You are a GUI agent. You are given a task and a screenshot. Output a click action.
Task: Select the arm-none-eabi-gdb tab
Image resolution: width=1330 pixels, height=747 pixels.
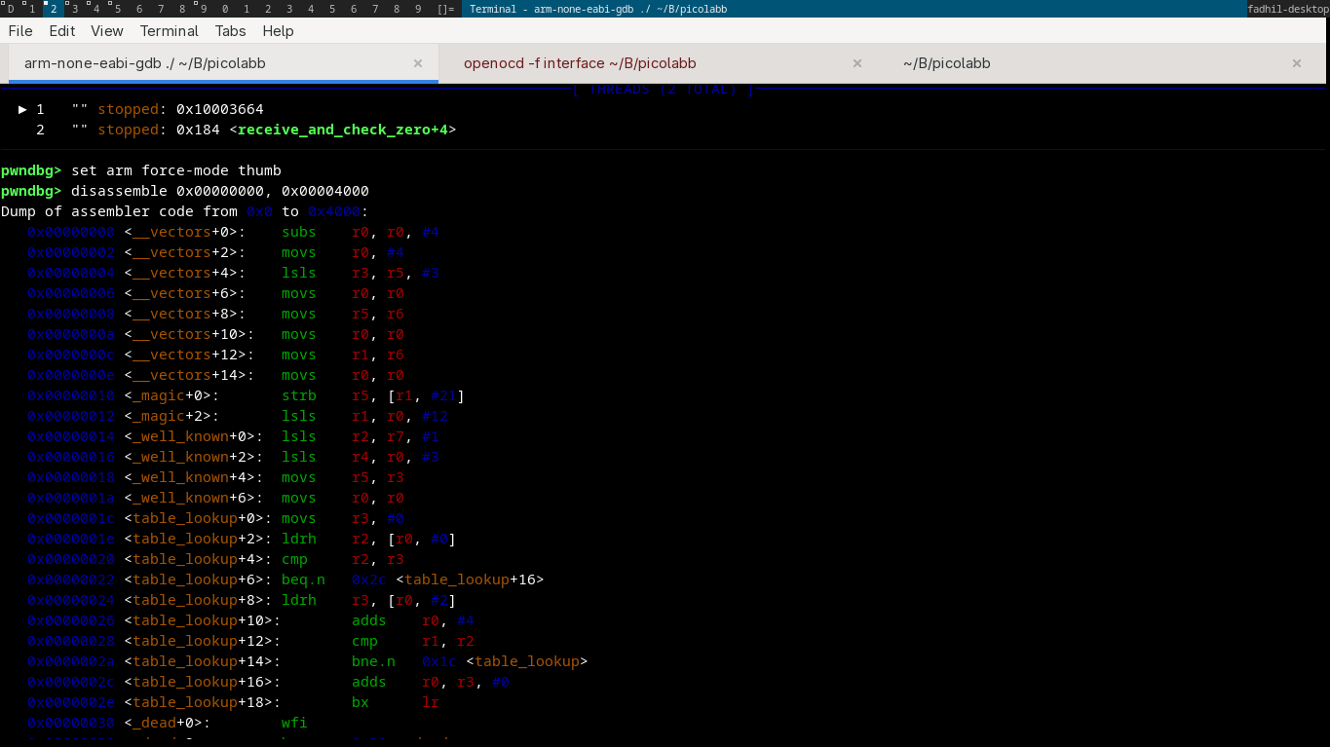pyautogui.click(x=145, y=63)
